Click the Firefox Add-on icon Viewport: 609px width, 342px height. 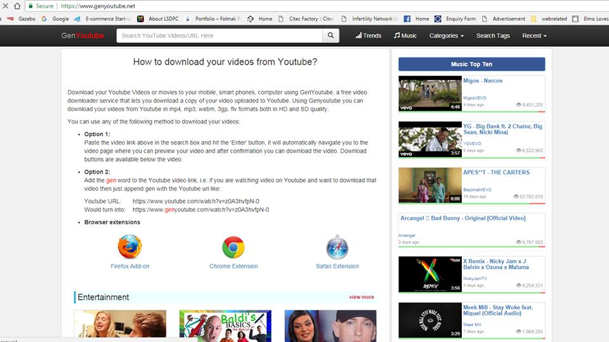(129, 246)
